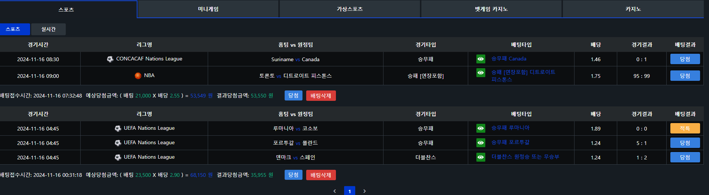
Task: Select page number 1
Action: 350,191
